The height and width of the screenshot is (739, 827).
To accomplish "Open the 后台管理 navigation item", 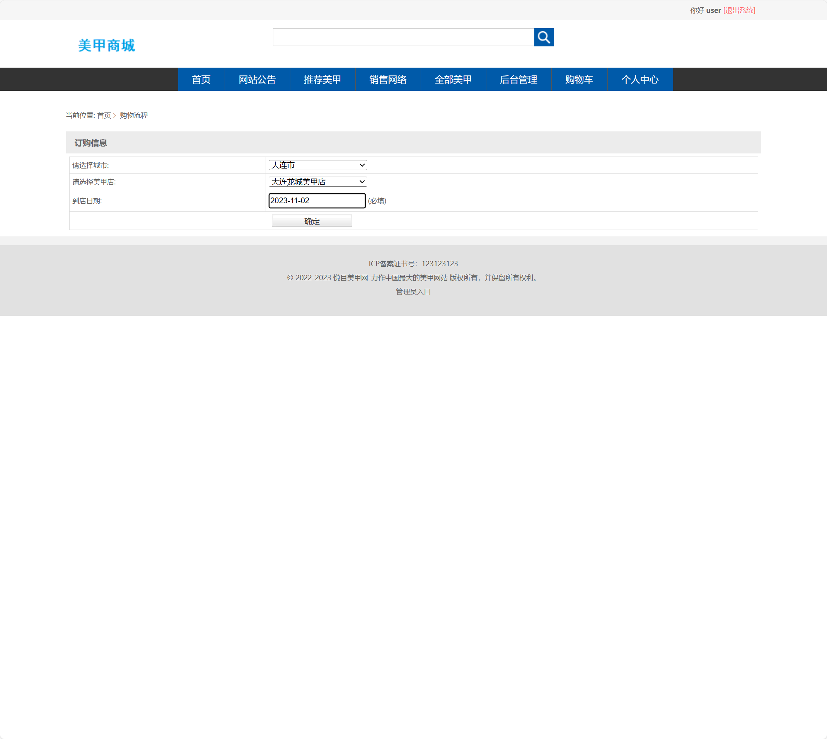I will [518, 79].
